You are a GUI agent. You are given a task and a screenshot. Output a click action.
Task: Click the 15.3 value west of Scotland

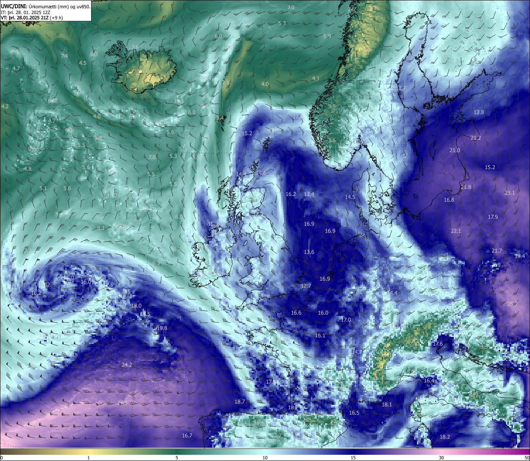point(213,224)
